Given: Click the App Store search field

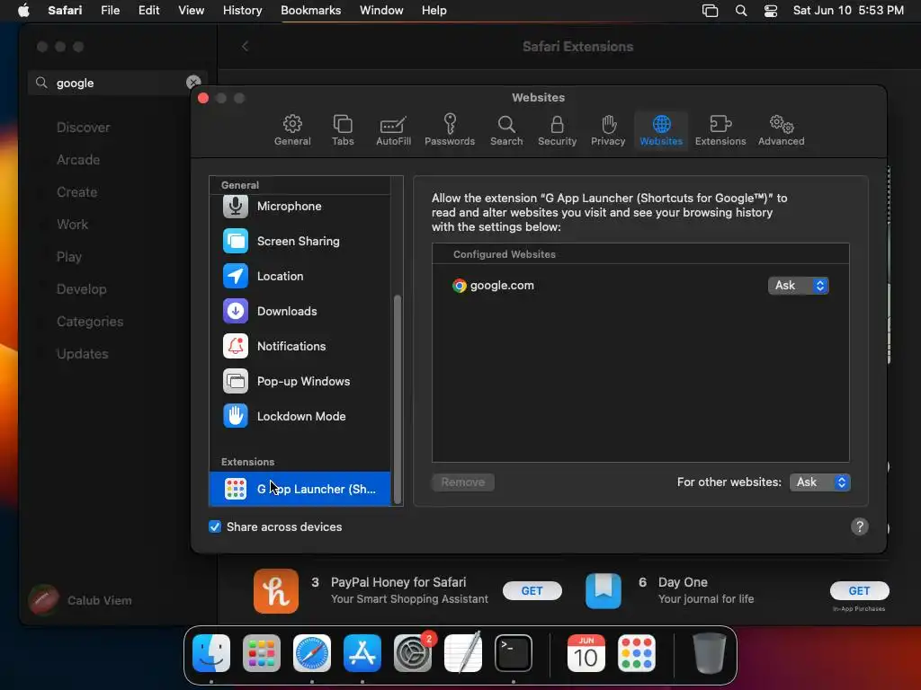Looking at the screenshot, I should tap(118, 83).
